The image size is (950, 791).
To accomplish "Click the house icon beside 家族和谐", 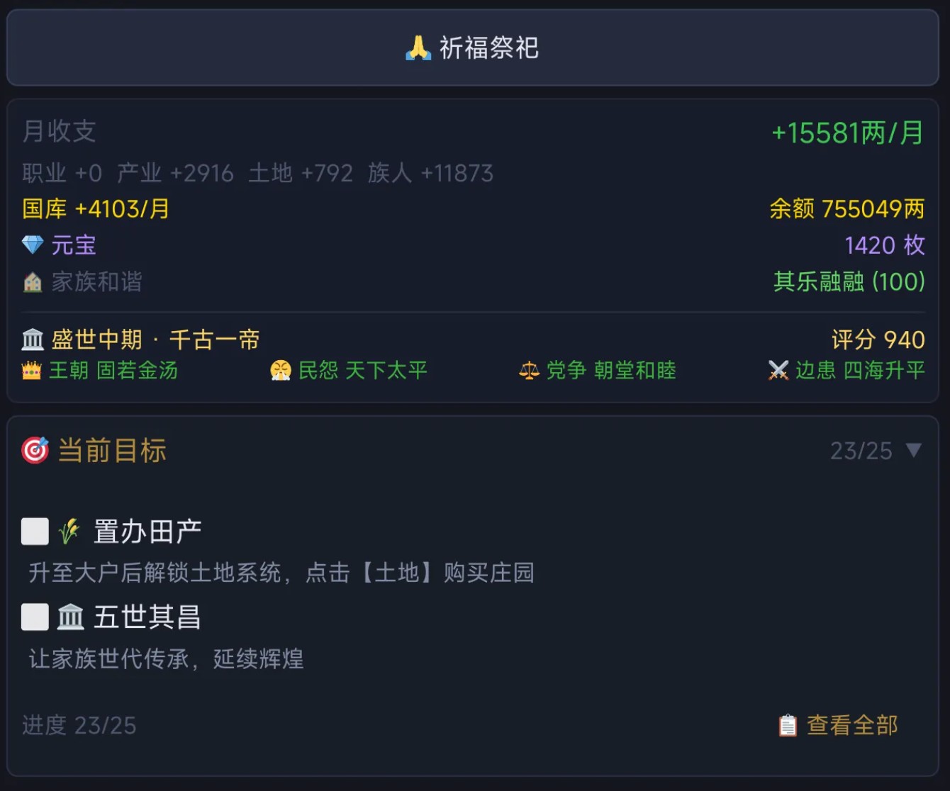I will coord(33,282).
